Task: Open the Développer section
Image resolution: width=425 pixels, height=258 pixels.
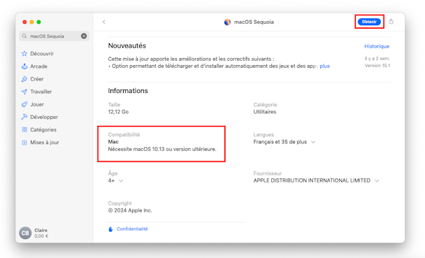Action: (44, 117)
